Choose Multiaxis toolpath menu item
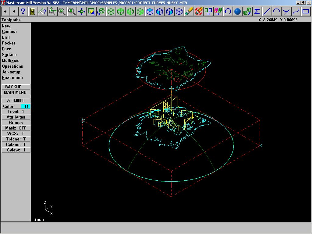 [11, 61]
